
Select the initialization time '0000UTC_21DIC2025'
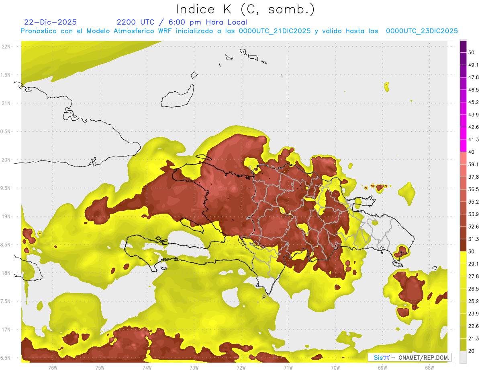275,31
